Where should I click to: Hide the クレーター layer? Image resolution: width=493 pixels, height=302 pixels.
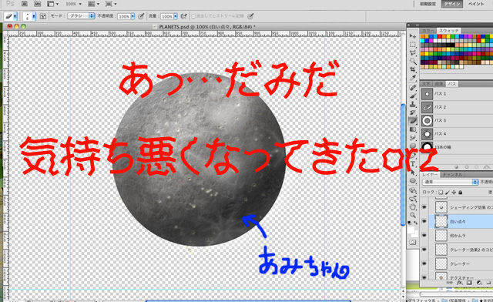tap(424, 263)
